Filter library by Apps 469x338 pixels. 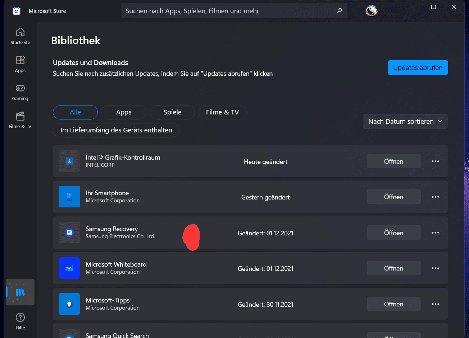pyautogui.click(x=124, y=112)
